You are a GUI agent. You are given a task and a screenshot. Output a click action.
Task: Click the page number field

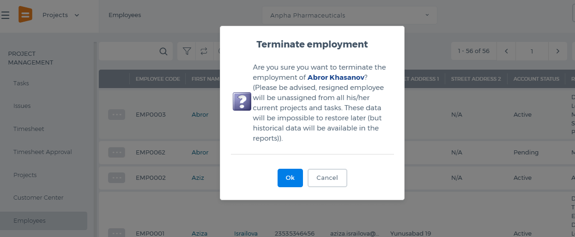tap(532, 51)
